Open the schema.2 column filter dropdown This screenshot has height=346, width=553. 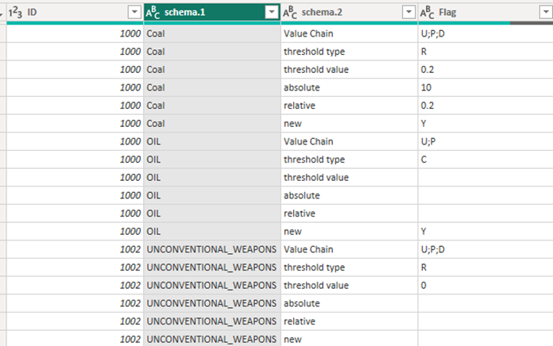408,13
